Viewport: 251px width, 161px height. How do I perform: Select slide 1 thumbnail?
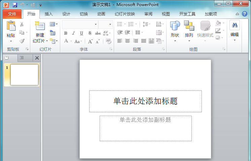(x=24, y=75)
